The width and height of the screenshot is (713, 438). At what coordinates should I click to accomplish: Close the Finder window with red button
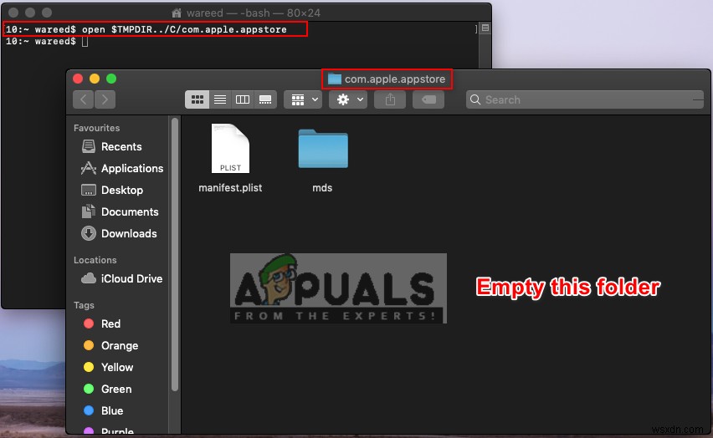coord(78,79)
